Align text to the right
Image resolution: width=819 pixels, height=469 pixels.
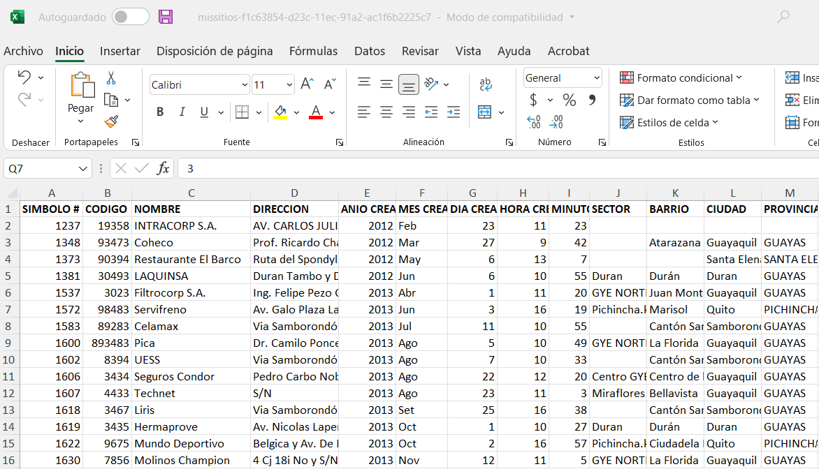409,112
